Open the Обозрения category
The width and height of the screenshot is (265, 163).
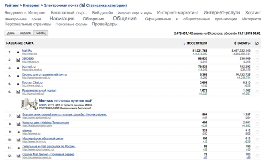[94, 19]
